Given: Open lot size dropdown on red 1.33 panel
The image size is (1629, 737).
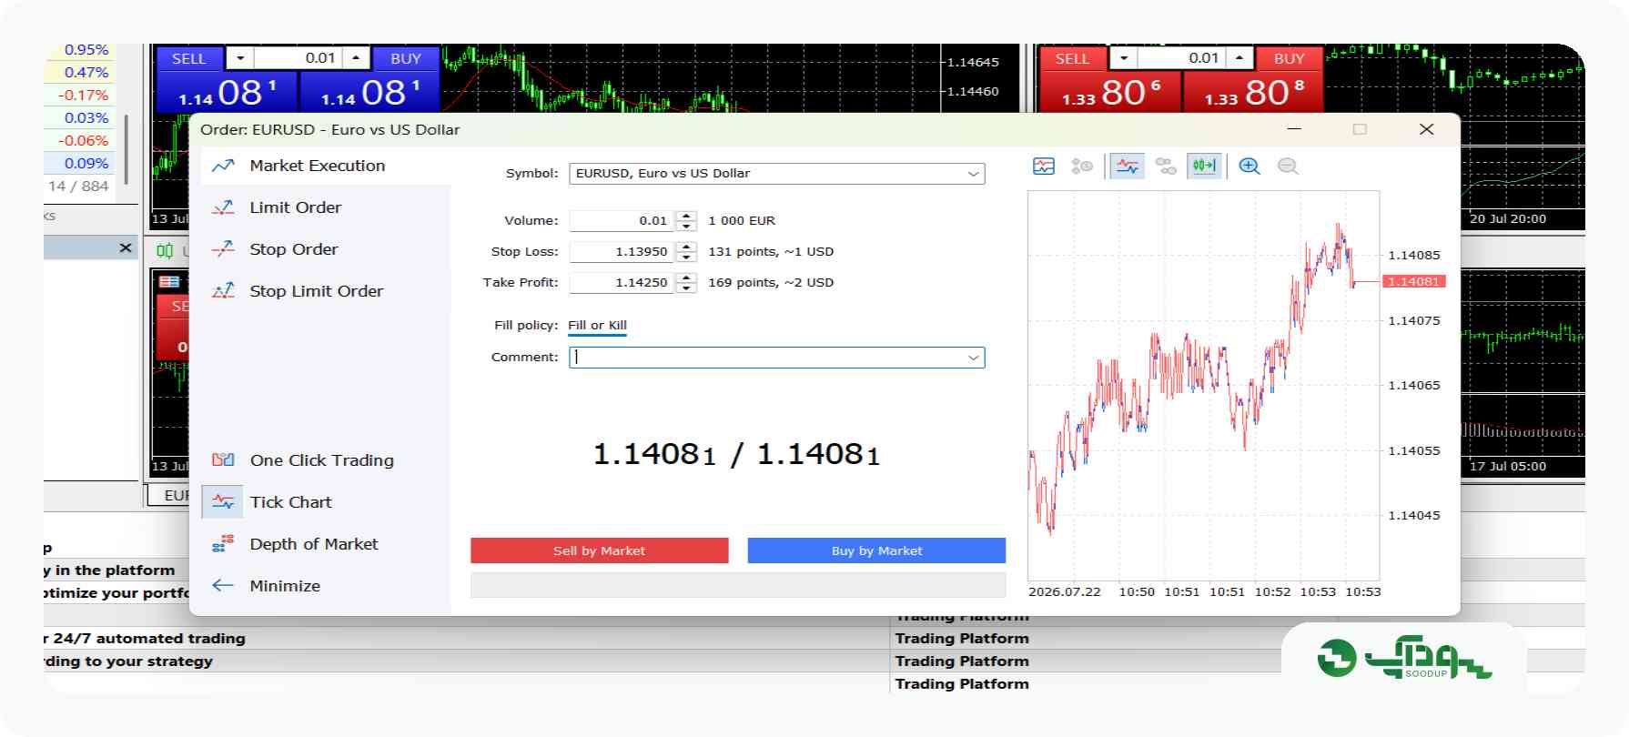Looking at the screenshot, I should pos(1124,58).
